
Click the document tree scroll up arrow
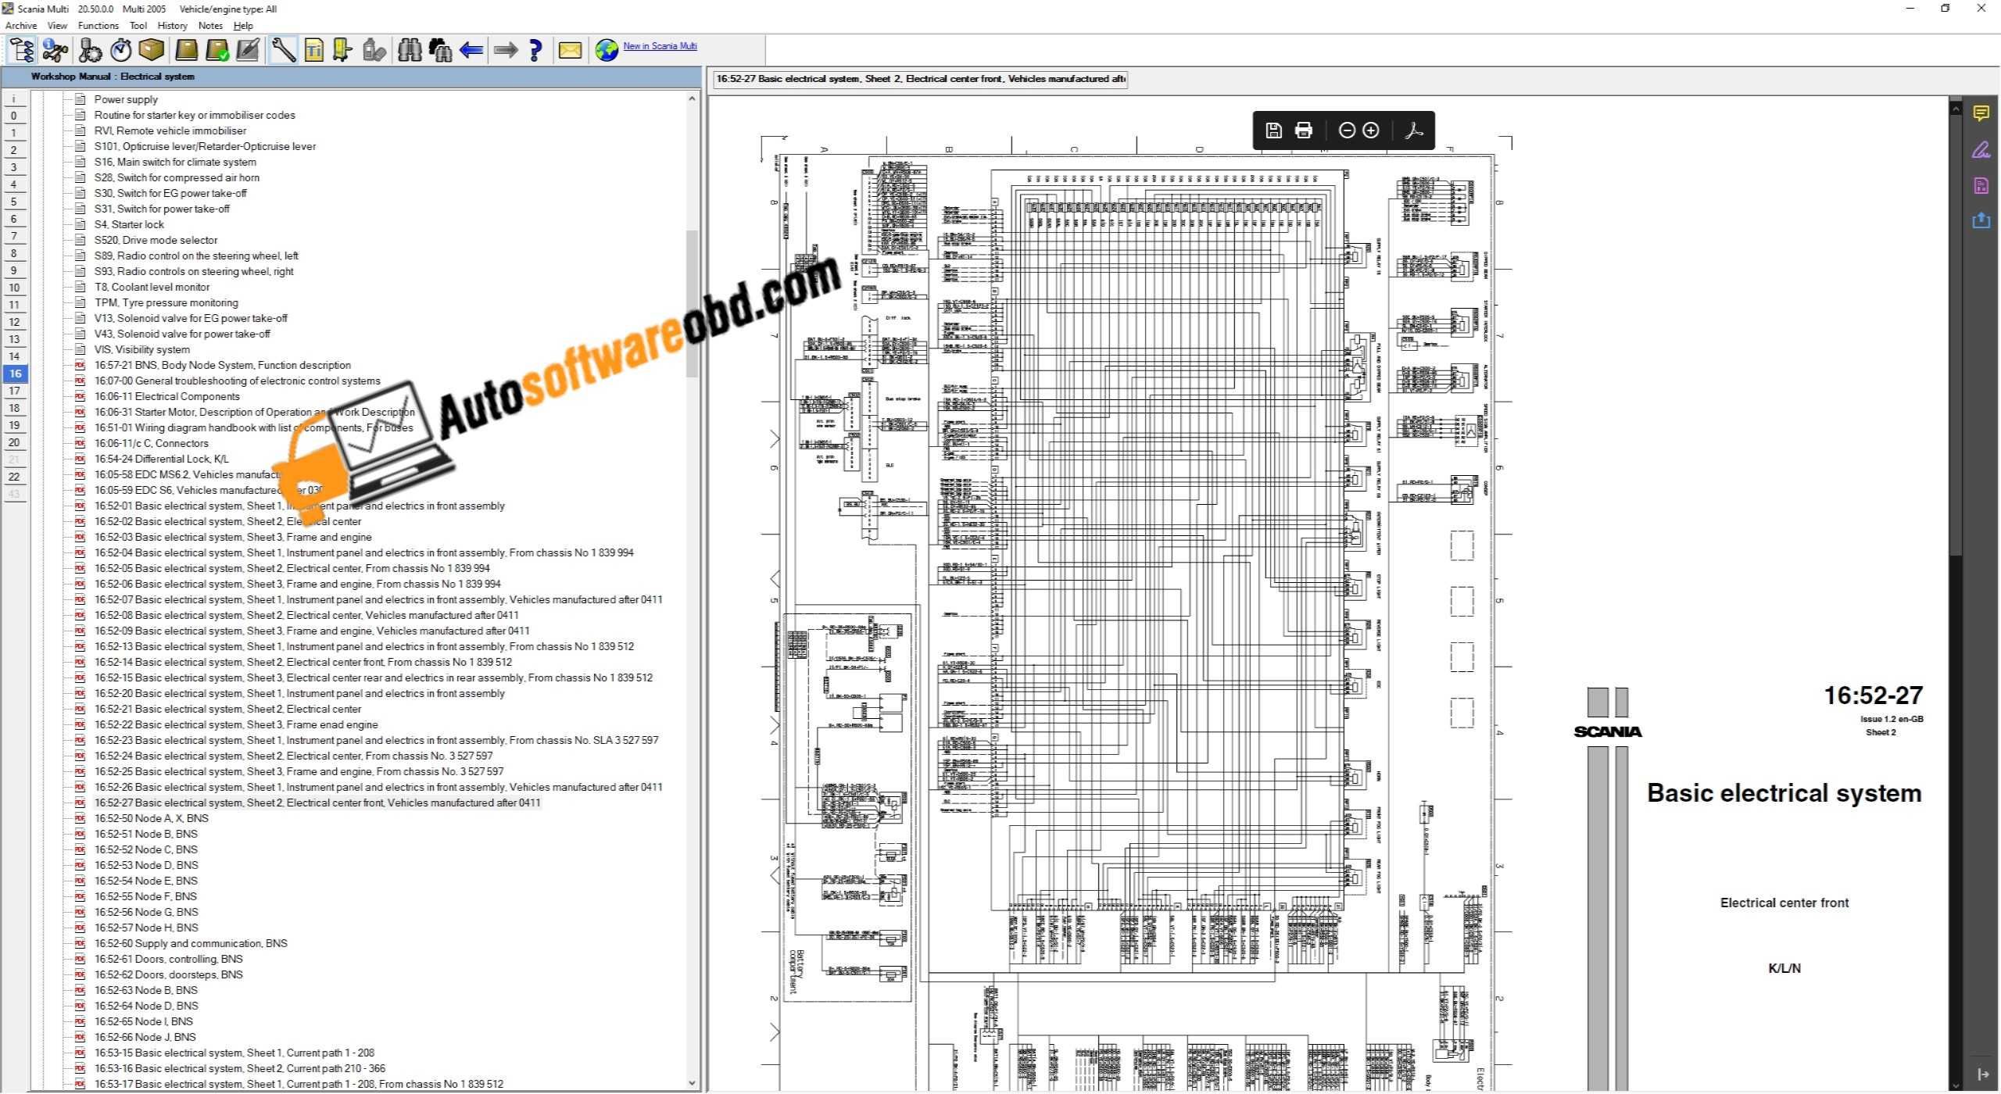(x=692, y=98)
